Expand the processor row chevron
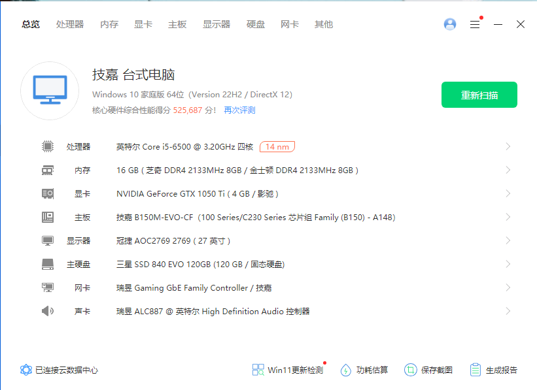The image size is (537, 390). (x=508, y=146)
